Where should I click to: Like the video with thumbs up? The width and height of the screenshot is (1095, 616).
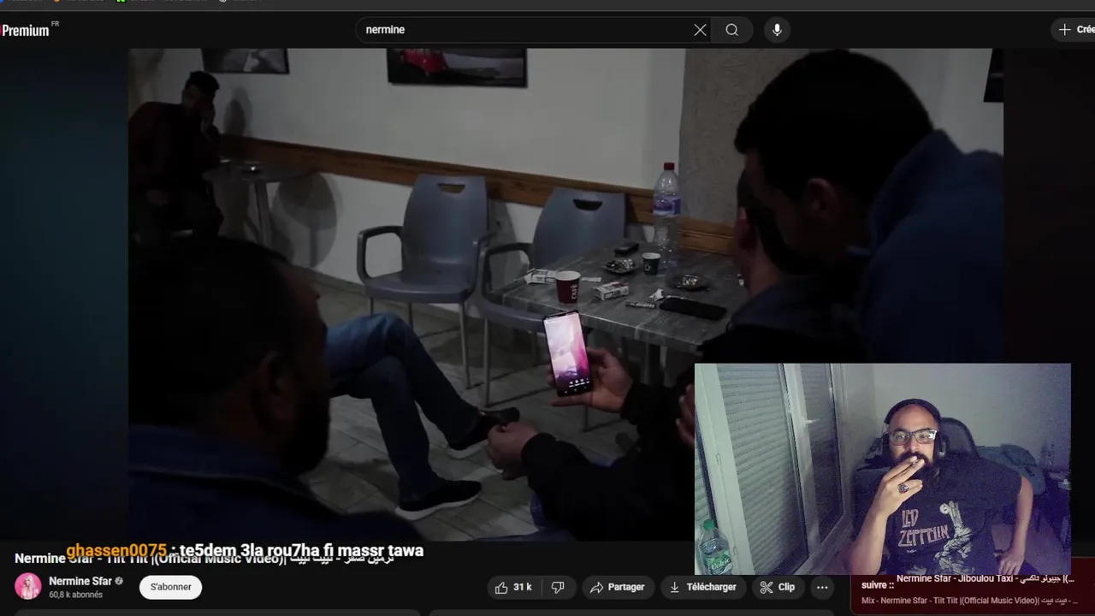point(513,587)
